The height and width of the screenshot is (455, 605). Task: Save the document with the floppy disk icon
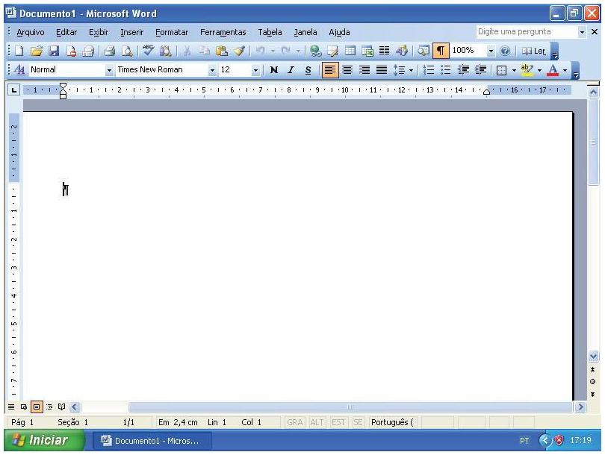coord(54,51)
